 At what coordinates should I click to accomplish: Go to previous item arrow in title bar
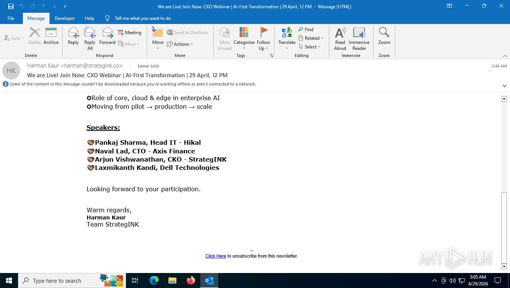coord(43,6)
